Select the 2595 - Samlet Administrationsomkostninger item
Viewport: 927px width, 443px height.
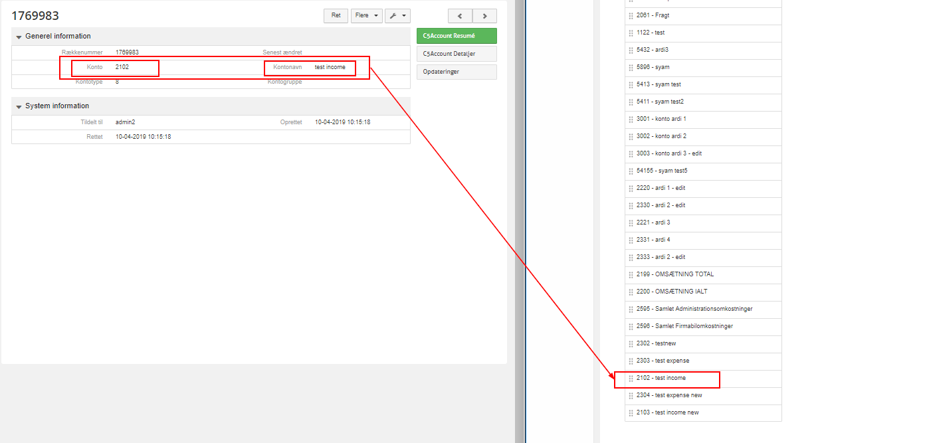point(694,310)
